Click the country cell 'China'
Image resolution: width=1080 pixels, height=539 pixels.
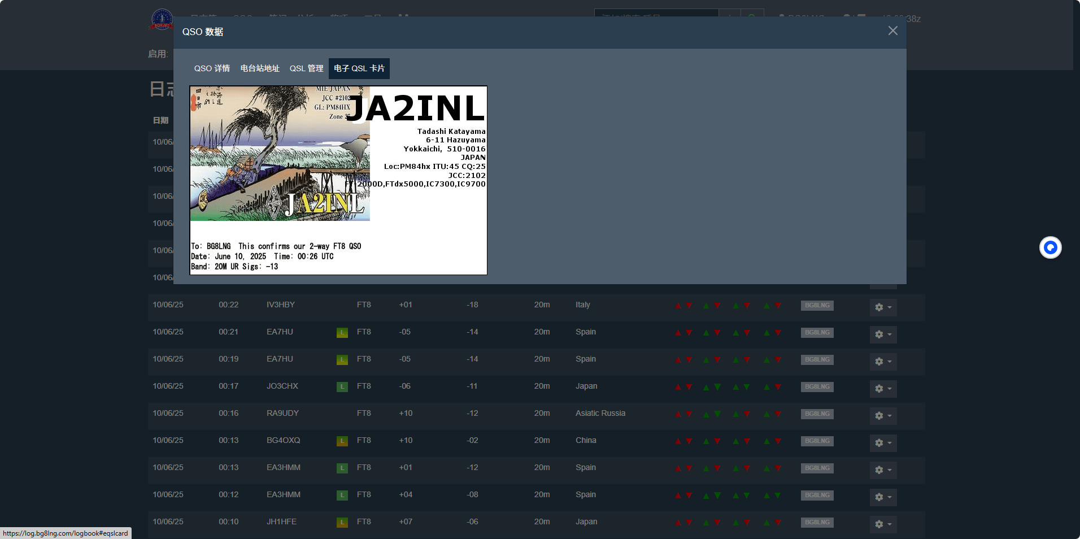586,440
